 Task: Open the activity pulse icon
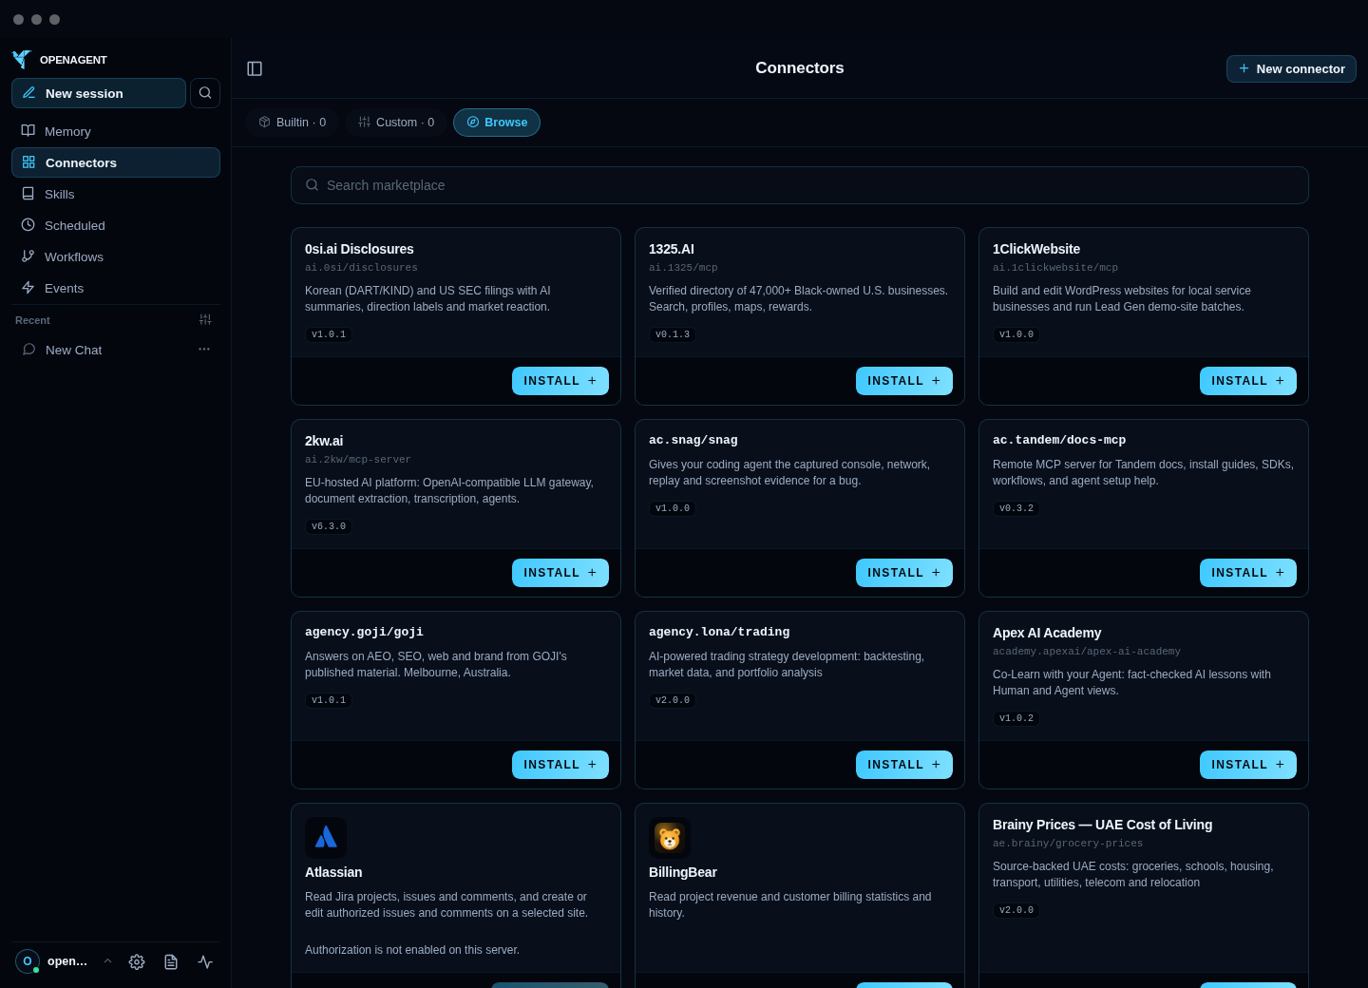click(205, 962)
